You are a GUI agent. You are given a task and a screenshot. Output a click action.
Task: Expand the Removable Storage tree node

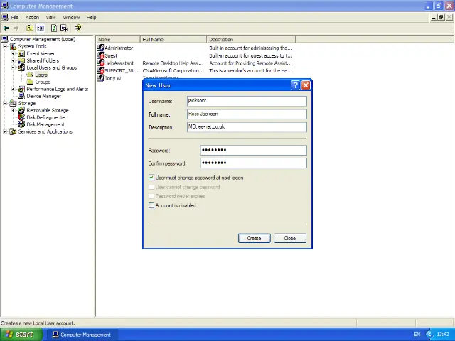pos(13,110)
